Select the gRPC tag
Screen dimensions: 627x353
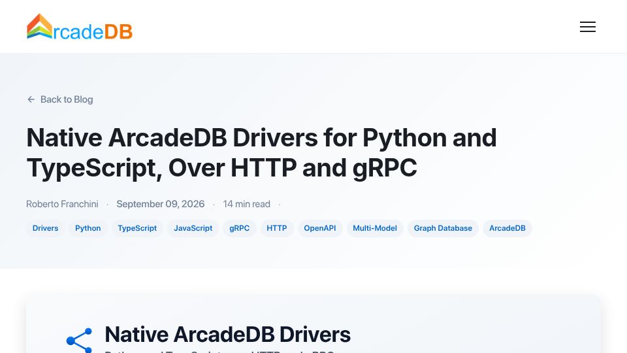[x=240, y=228]
